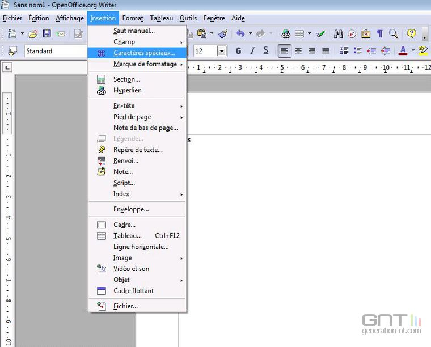Open the Tableau menu in the menu bar
This screenshot has height=347, width=431.
click(x=162, y=18)
